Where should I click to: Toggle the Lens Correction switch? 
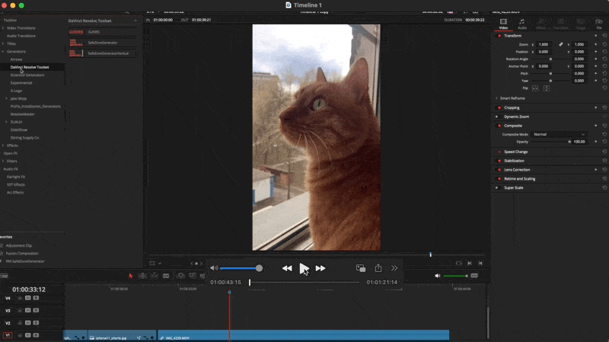499,170
